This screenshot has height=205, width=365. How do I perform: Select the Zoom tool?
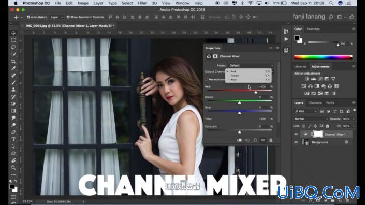tap(13, 168)
